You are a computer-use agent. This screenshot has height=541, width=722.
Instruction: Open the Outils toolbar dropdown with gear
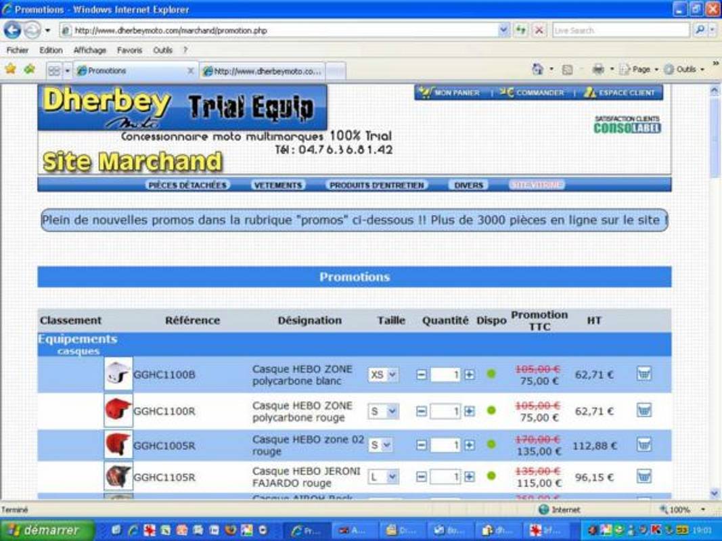(x=684, y=70)
